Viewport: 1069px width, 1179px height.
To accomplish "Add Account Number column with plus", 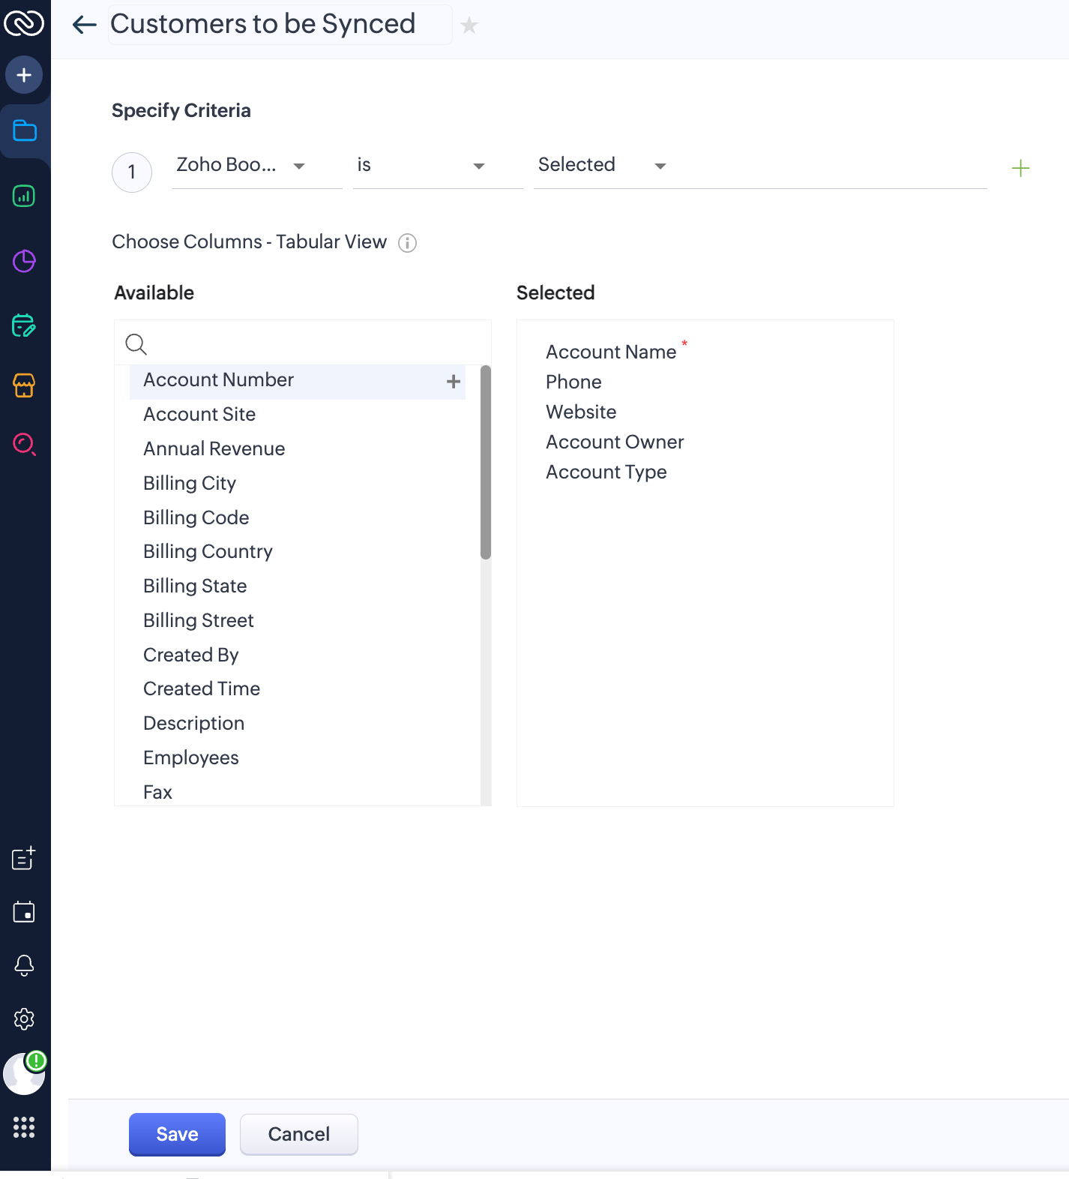I will (x=454, y=382).
